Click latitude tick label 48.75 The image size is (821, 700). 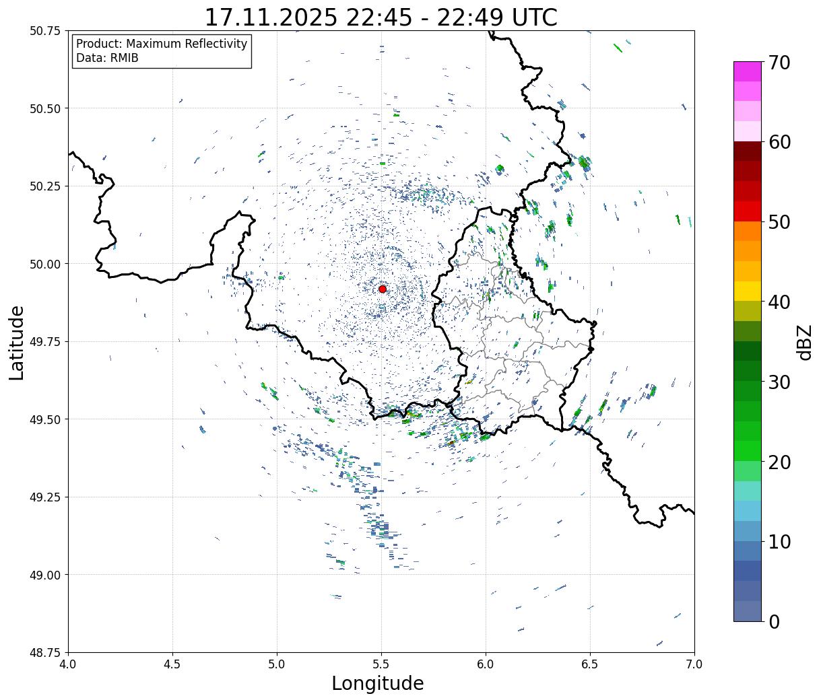click(x=45, y=653)
